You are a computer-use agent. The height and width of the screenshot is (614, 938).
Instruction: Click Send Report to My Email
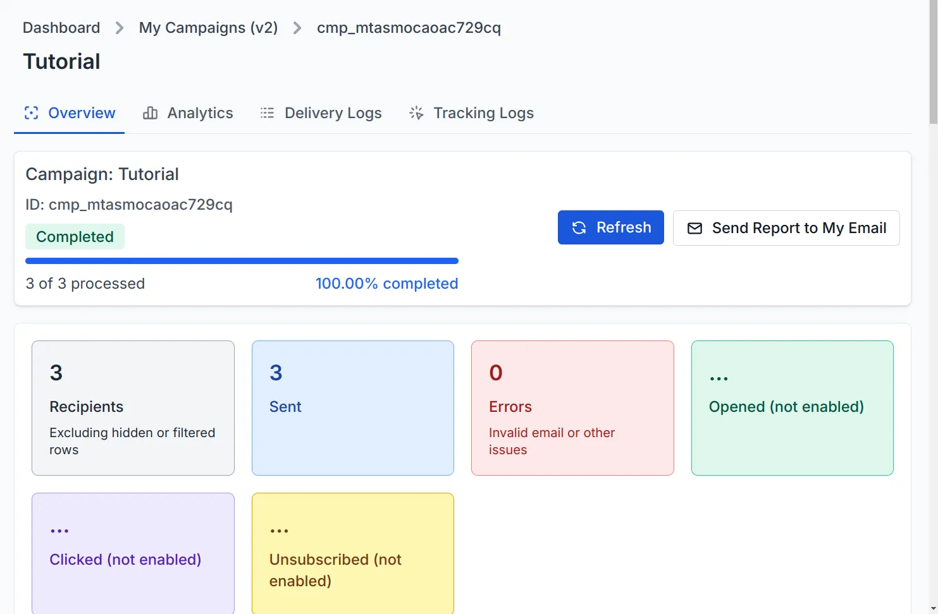click(786, 228)
